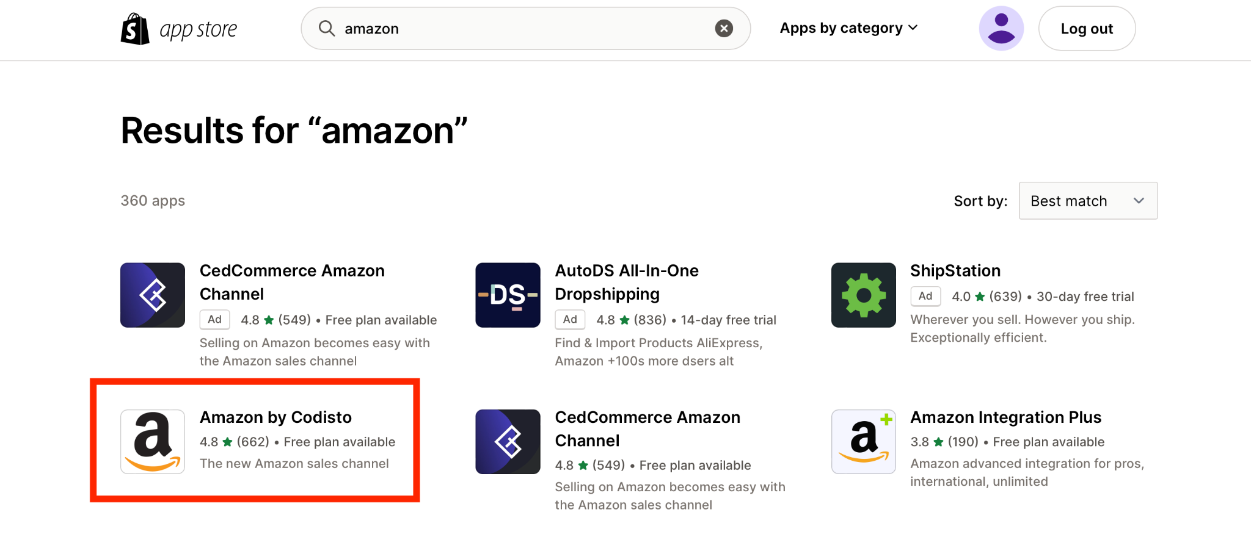Open CedCommerce Amazon Channel ad app icon
This screenshot has height=548, width=1251.
[x=153, y=295]
